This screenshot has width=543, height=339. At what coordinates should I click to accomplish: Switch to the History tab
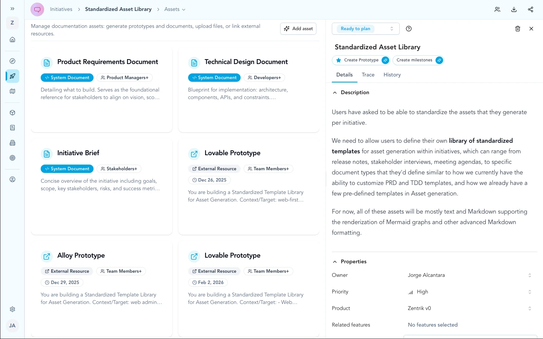[x=392, y=75]
